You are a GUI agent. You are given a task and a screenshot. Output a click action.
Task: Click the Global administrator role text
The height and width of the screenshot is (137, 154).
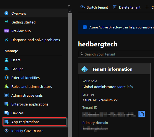coord(99,87)
